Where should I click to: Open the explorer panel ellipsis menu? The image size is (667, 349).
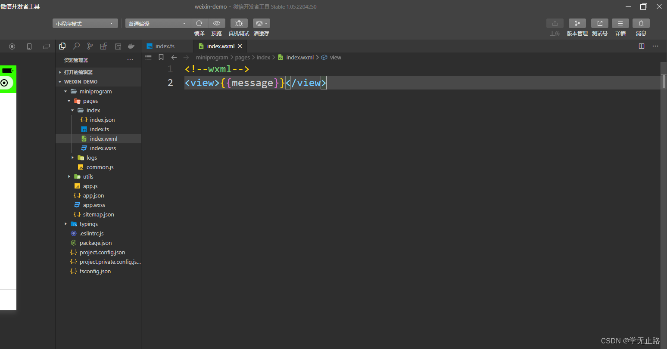[130, 60]
